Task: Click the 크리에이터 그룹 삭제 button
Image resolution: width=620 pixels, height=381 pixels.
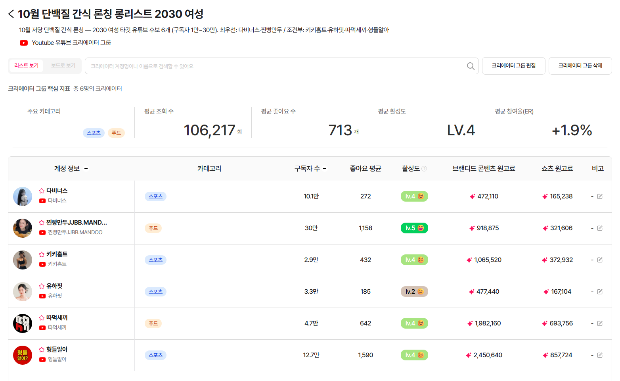Action: (580, 66)
